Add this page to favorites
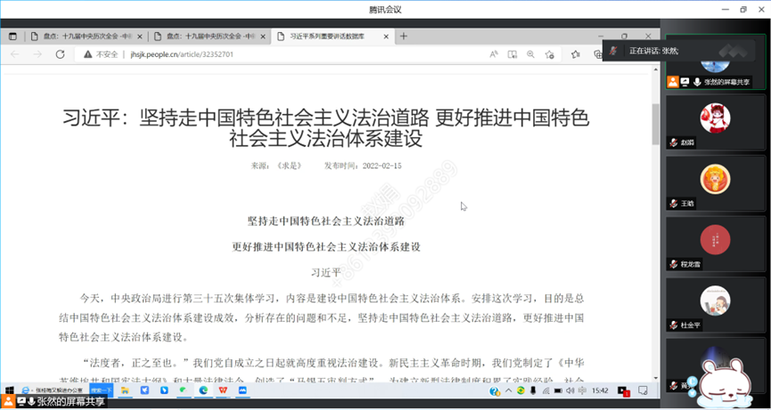 coord(550,54)
